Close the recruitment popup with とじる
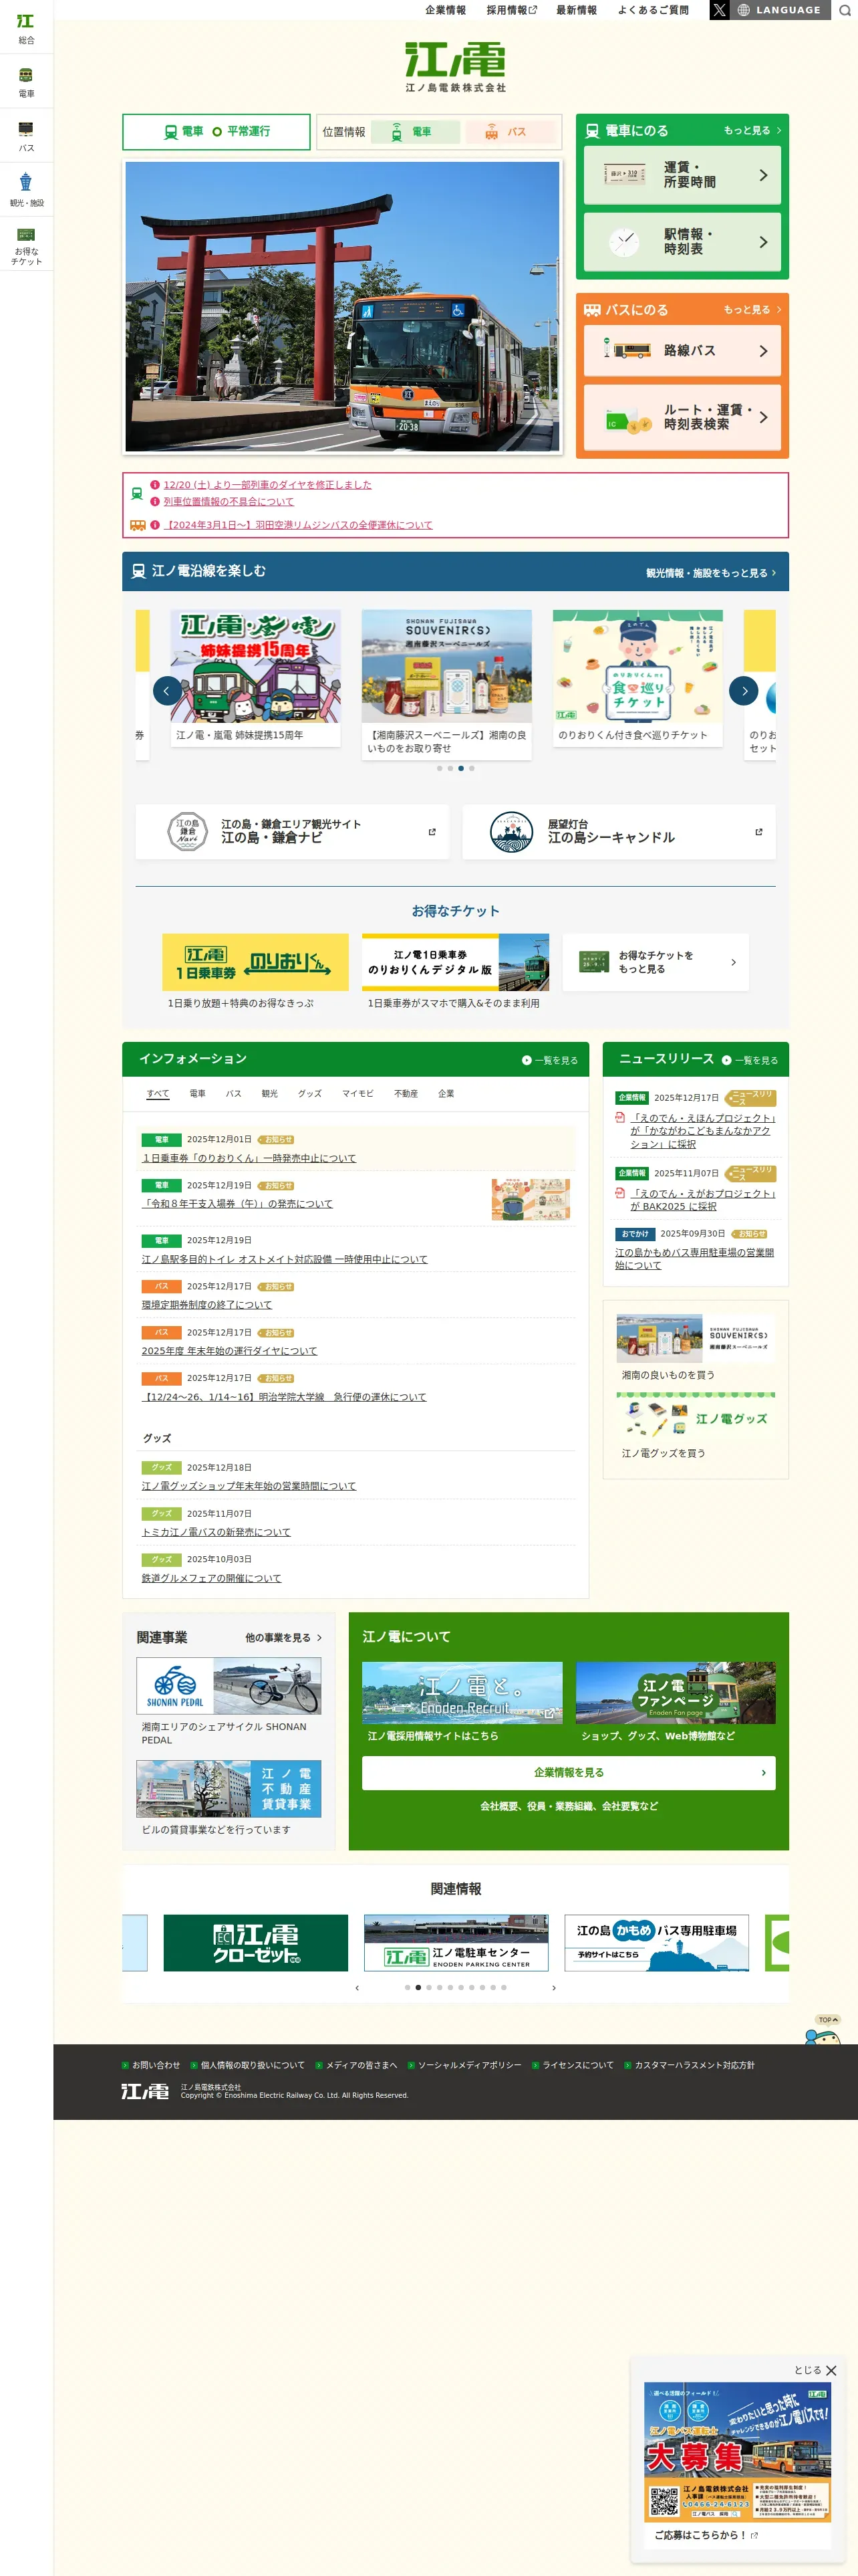 point(815,2370)
